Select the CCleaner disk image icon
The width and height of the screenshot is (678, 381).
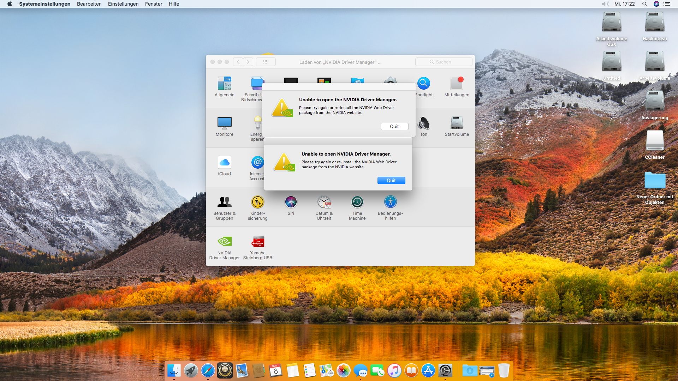pyautogui.click(x=655, y=145)
